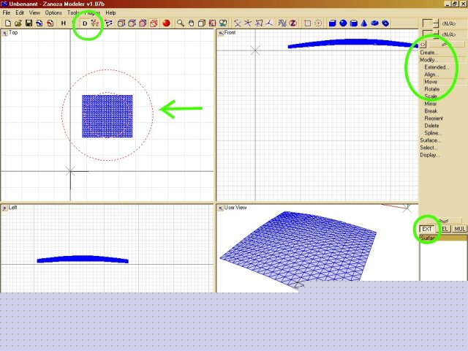Select the Pan hand tool
This screenshot has width=468, height=351.
191,23
